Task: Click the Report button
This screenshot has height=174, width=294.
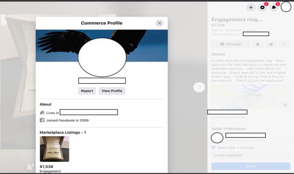Action: (87, 91)
